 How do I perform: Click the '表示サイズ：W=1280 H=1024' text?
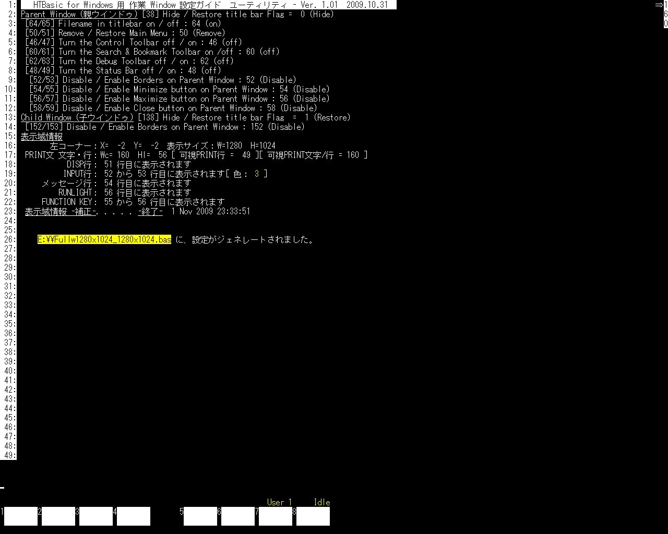point(221,145)
